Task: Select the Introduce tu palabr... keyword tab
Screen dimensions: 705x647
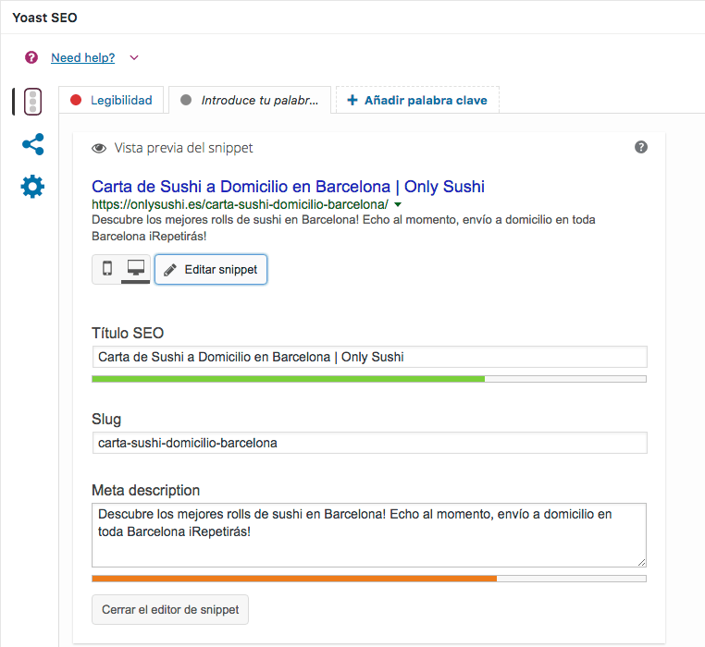Action: point(250,100)
